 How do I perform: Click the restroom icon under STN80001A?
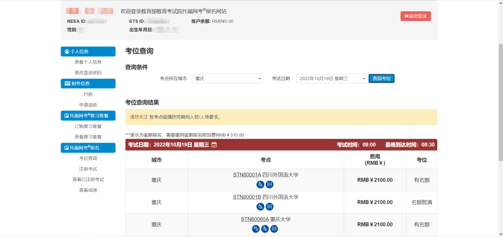[270, 184]
